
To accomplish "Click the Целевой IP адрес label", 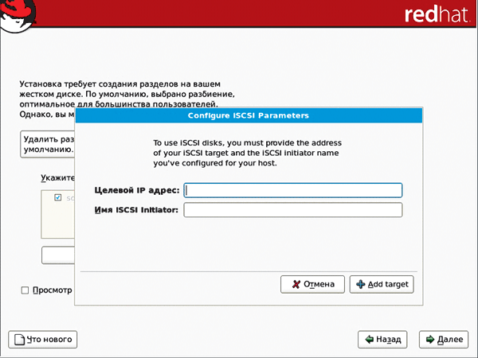I will coord(137,190).
